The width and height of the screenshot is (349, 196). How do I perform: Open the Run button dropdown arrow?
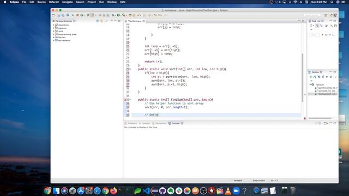click(x=121, y=15)
